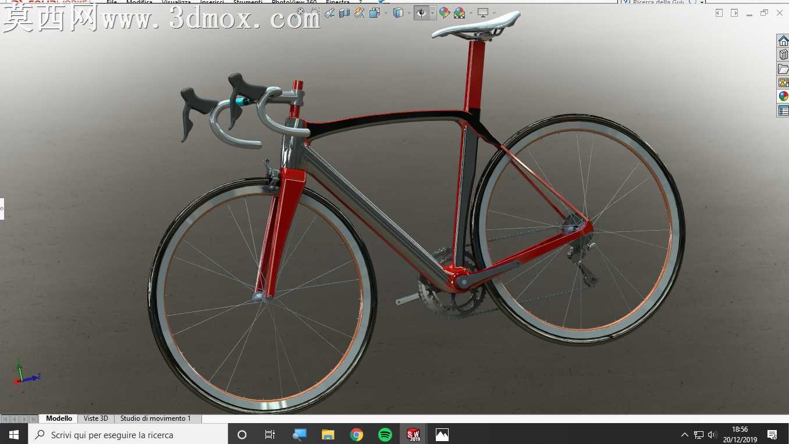Open the Action Center notifications icon
The height and width of the screenshot is (444, 789).
772,434
